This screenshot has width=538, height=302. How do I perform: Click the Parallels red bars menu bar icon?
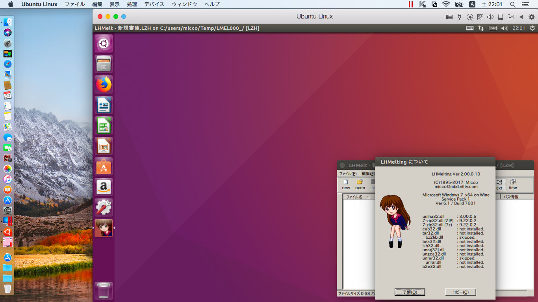click(x=411, y=4)
